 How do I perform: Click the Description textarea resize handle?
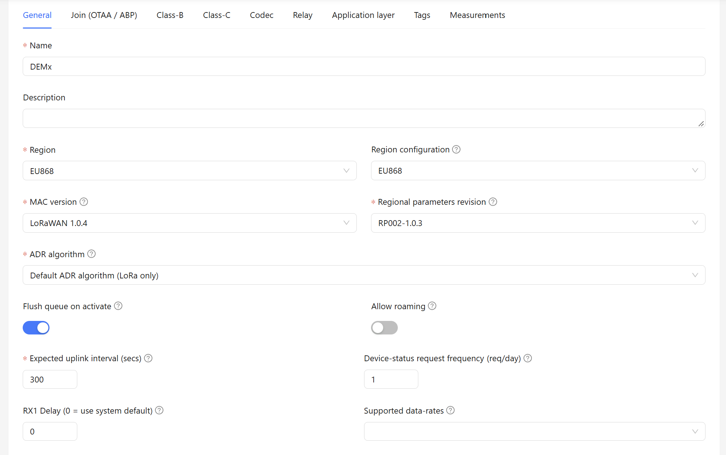click(701, 124)
